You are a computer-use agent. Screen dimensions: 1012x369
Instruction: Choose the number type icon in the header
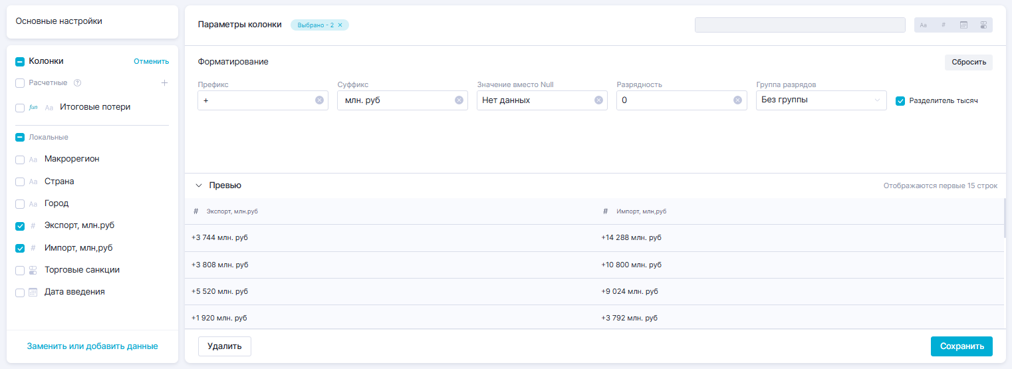(x=944, y=25)
